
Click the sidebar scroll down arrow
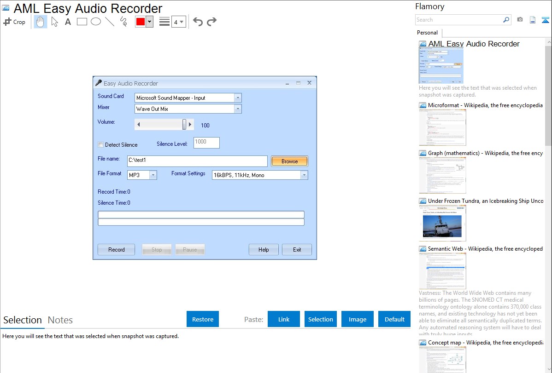coord(549,369)
